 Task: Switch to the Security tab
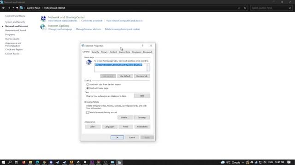point(95,52)
